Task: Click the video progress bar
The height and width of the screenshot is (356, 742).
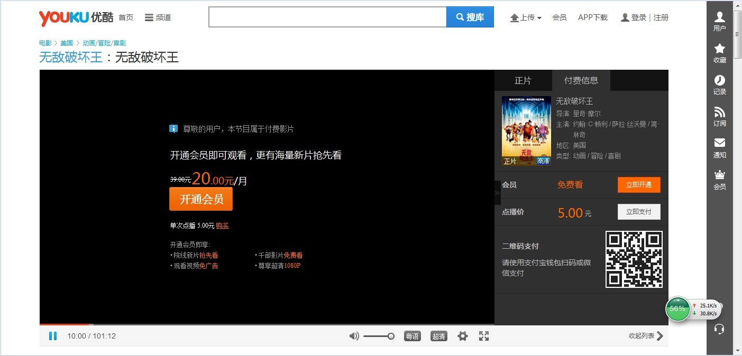Action: [267, 324]
